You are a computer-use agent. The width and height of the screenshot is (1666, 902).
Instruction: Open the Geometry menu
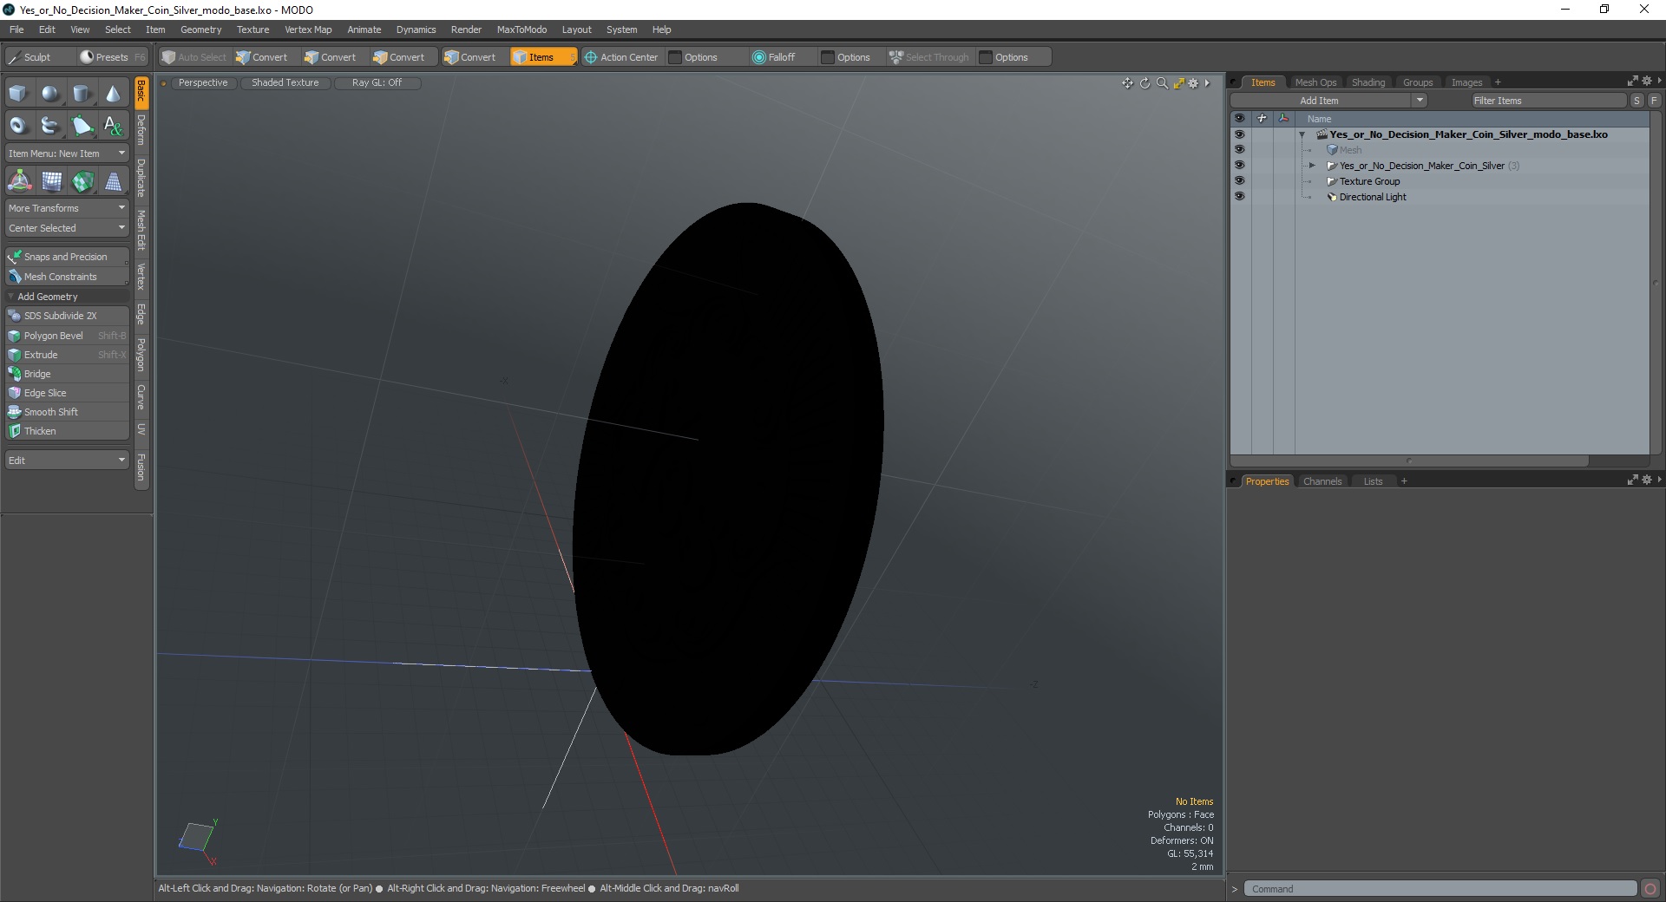point(200,29)
